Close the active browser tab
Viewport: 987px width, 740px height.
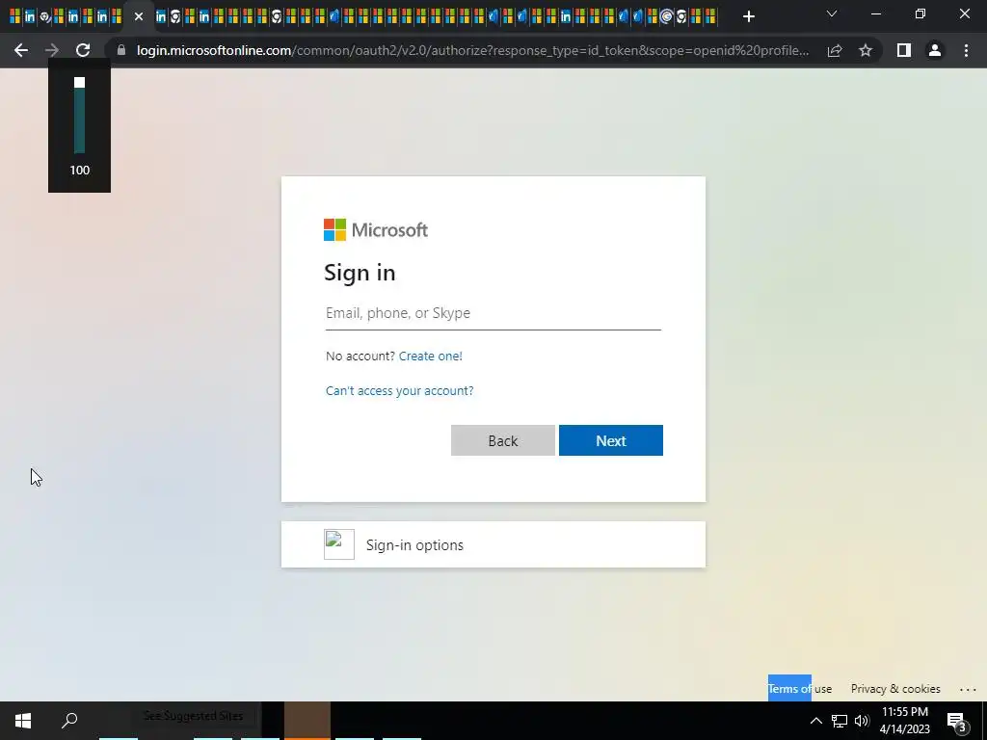(139, 16)
